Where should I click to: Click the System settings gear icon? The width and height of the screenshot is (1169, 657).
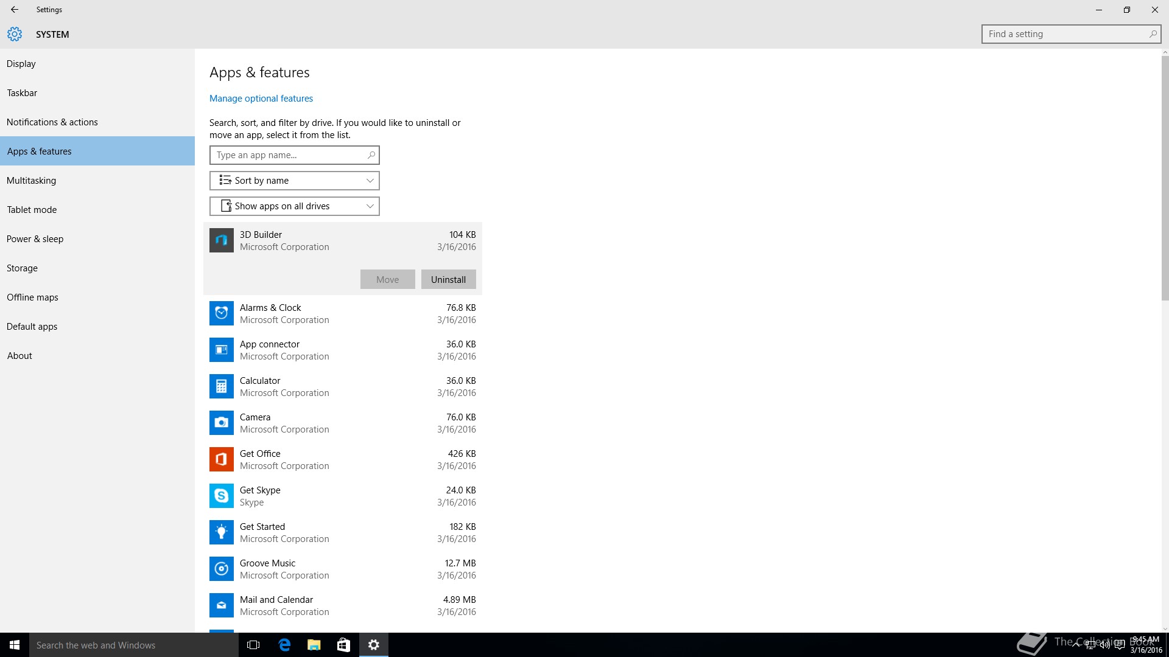pos(15,34)
